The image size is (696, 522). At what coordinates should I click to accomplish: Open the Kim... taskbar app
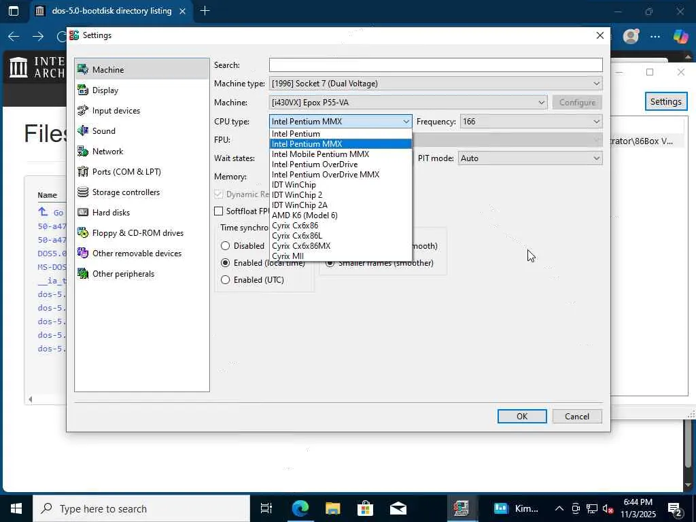(517, 508)
